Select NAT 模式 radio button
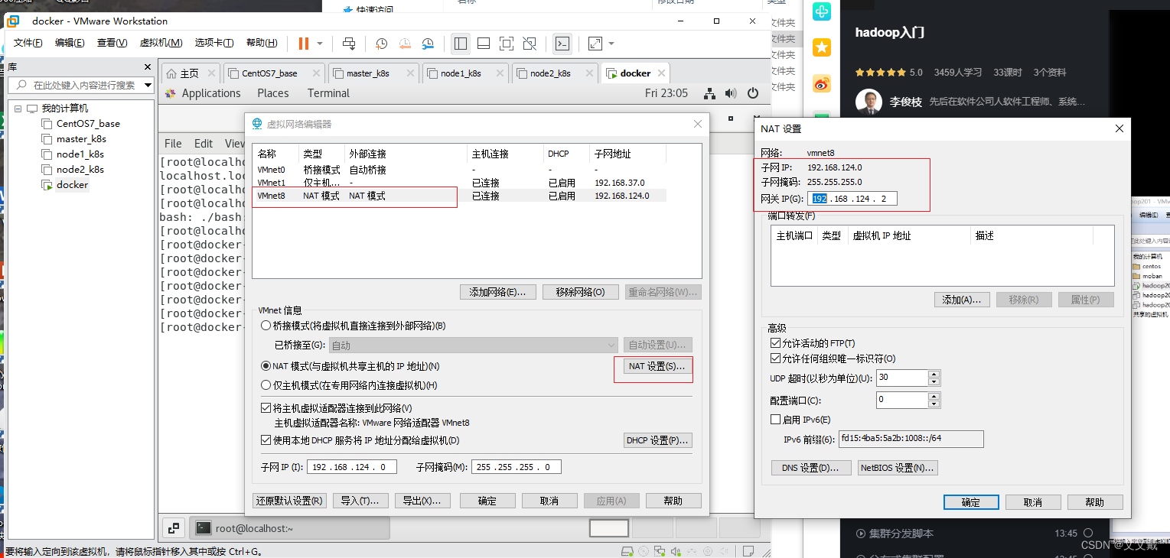1170x558 pixels. coord(266,366)
